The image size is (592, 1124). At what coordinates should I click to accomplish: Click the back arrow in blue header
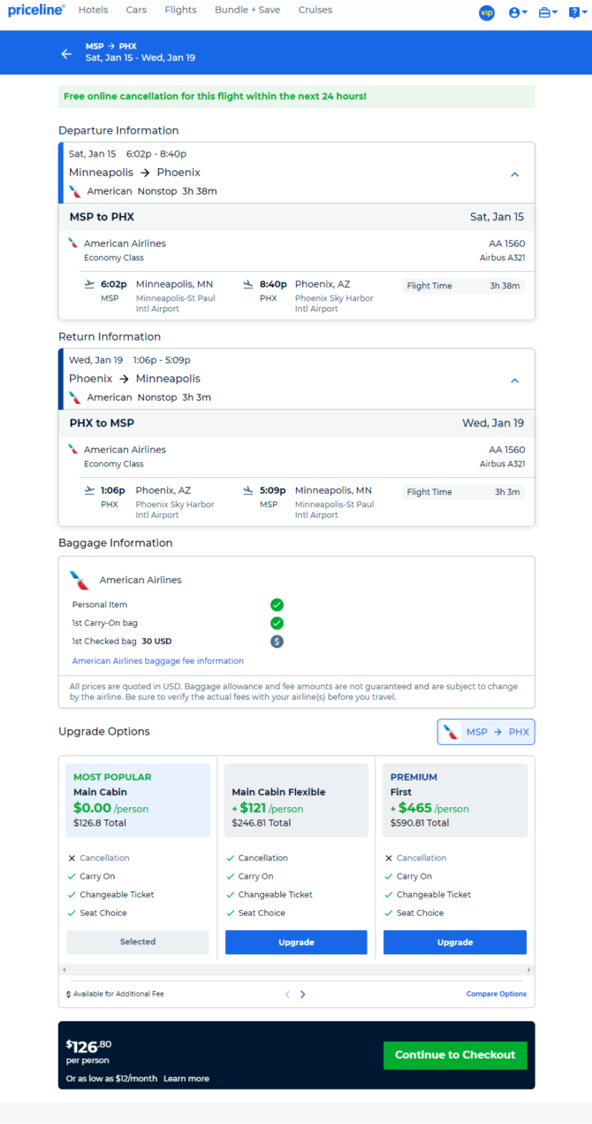(66, 54)
